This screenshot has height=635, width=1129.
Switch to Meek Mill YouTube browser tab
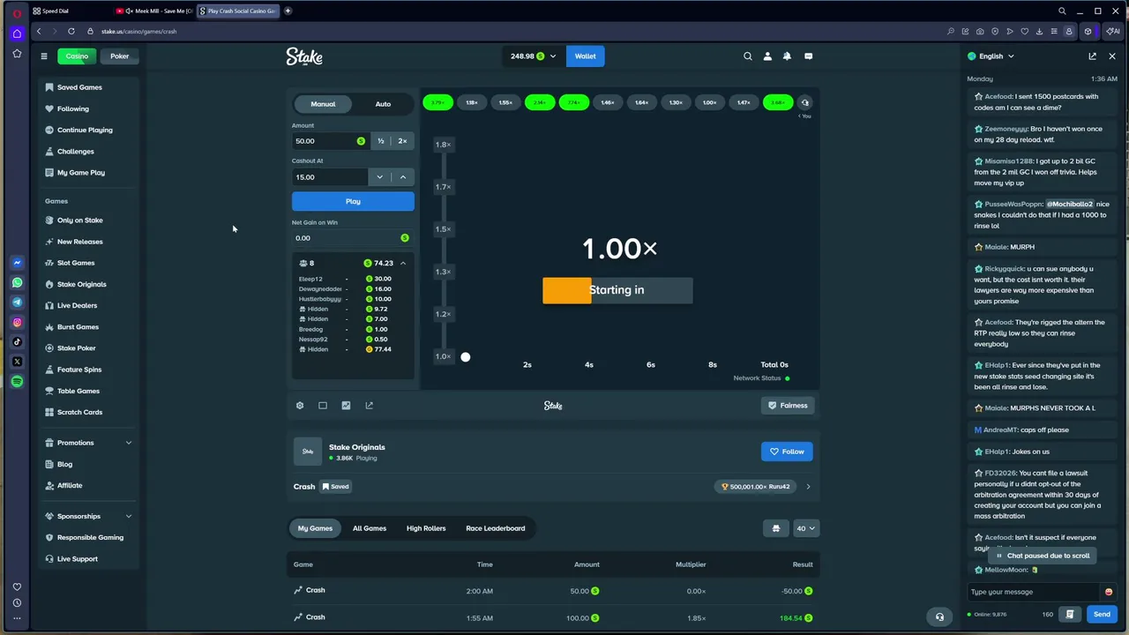pos(154,11)
